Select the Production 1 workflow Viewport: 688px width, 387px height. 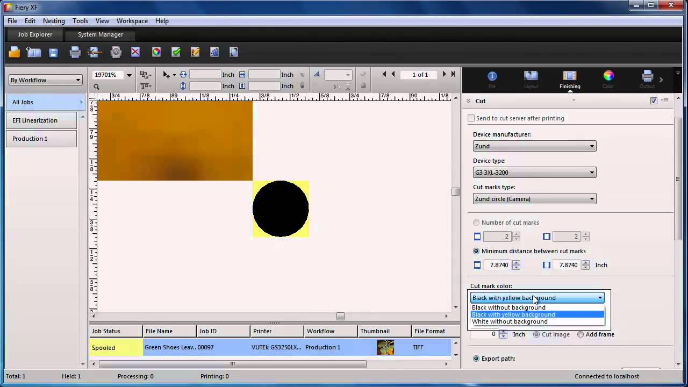click(x=41, y=139)
